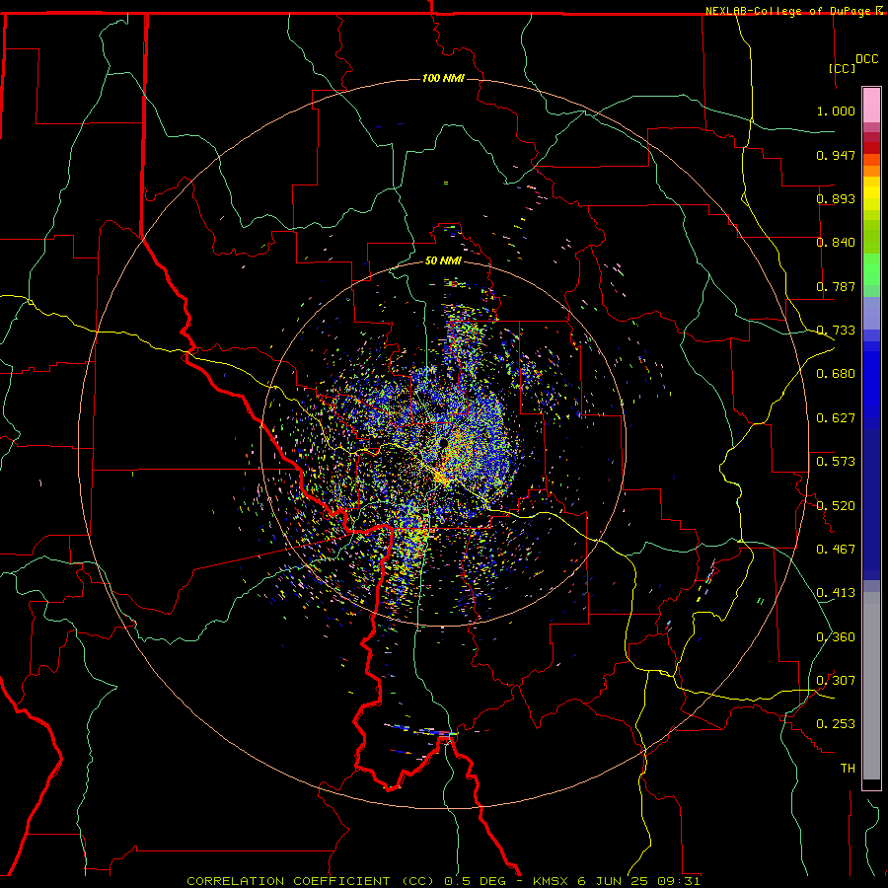
Task: Click the 50 NMI range ring label
Action: click(443, 260)
